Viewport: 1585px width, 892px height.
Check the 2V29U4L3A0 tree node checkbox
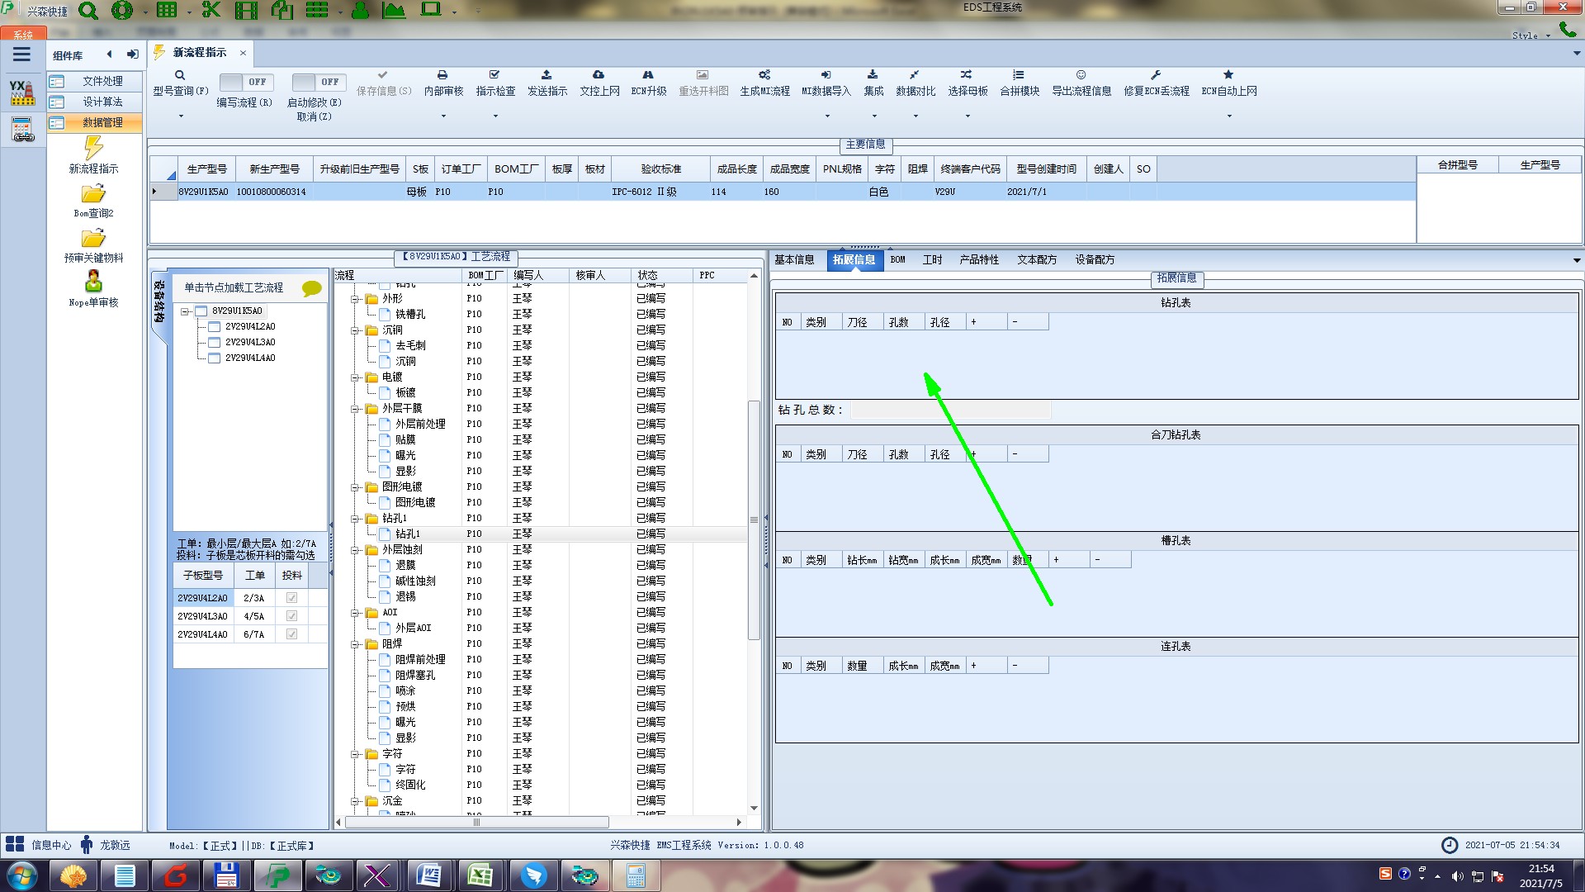[215, 342]
